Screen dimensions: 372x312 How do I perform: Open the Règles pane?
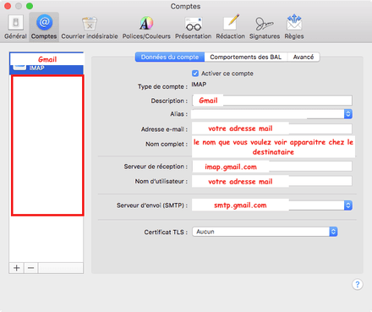pos(294,27)
